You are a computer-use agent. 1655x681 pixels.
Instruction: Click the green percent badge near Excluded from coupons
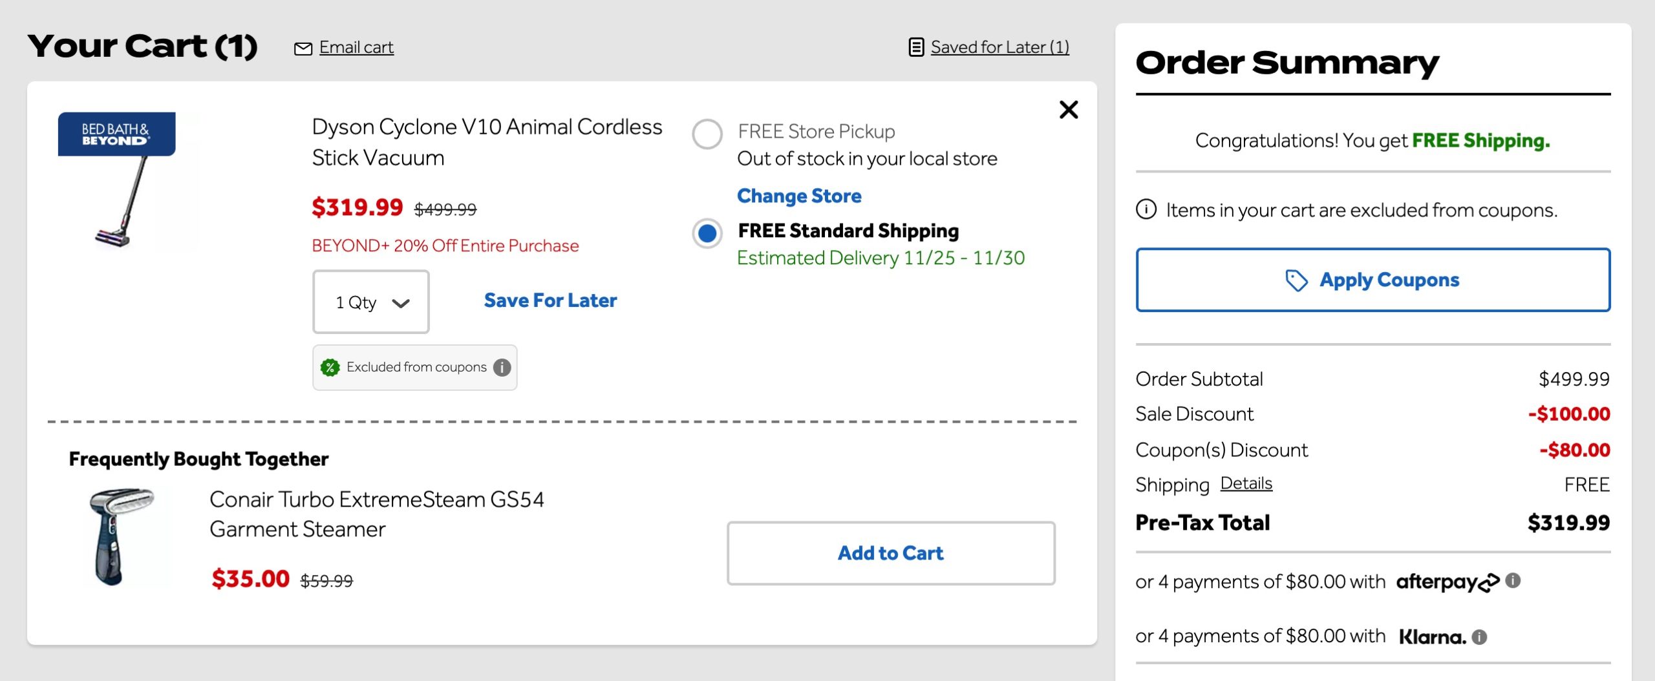332,367
